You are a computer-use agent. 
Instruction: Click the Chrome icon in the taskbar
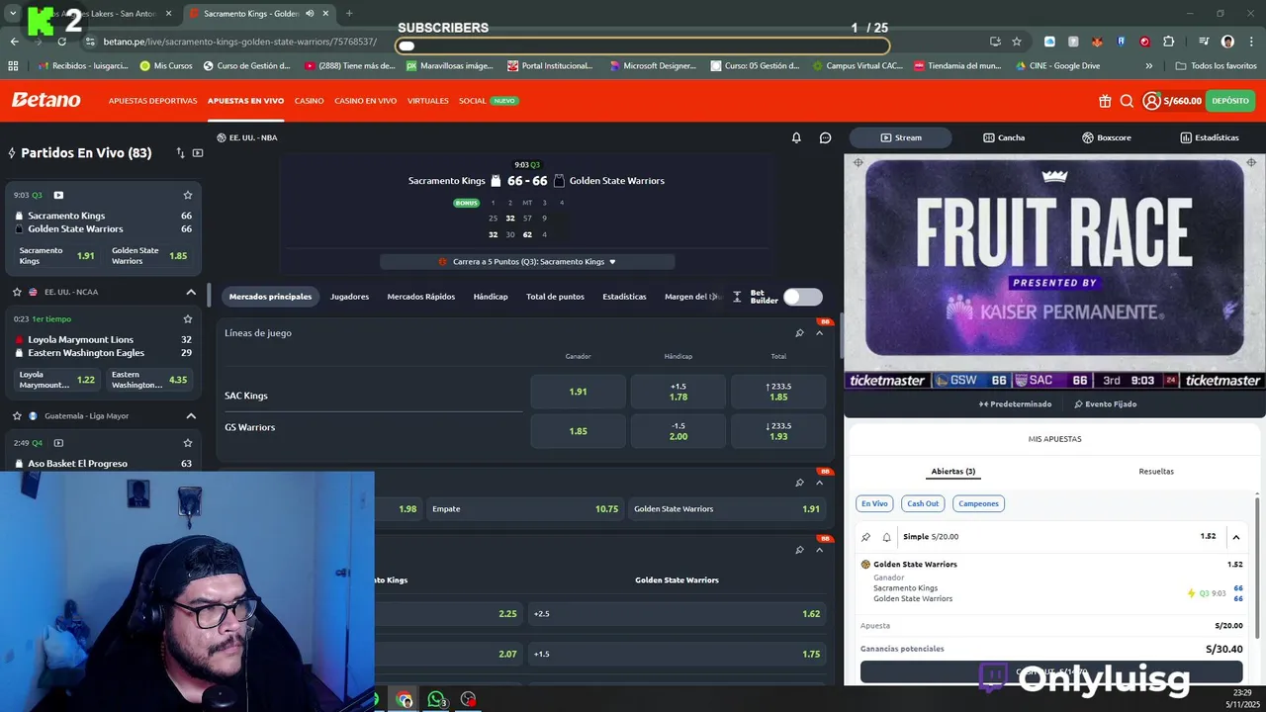pos(405,699)
